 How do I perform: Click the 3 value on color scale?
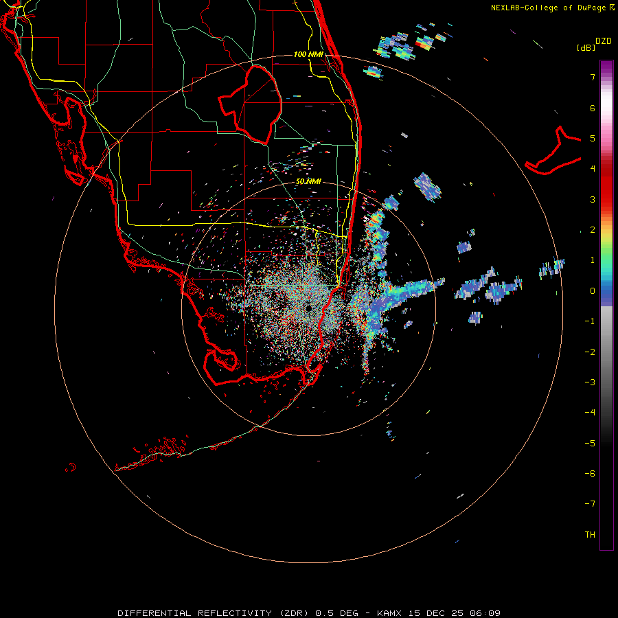[593, 199]
